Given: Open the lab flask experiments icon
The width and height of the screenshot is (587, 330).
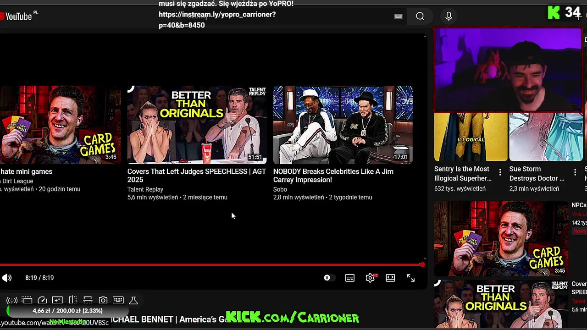Looking at the screenshot, I should [x=133, y=300].
